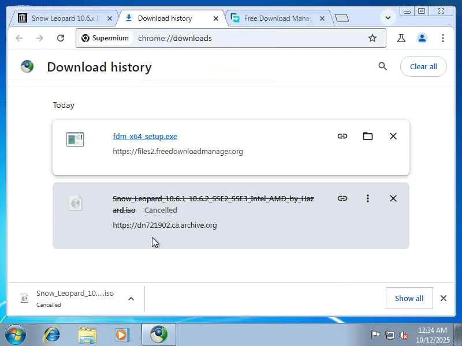Click the Supermium site info chip
Image resolution: width=462 pixels, height=346 pixels.
(x=105, y=38)
